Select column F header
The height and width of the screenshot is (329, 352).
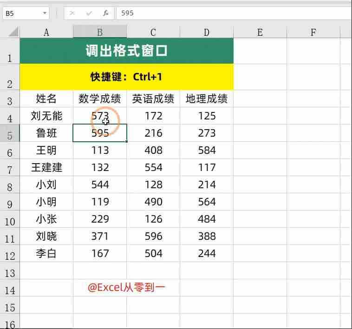pyautogui.click(x=313, y=32)
